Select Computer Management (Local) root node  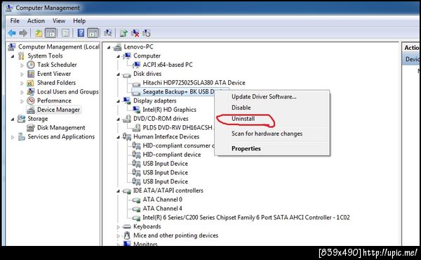click(x=58, y=47)
